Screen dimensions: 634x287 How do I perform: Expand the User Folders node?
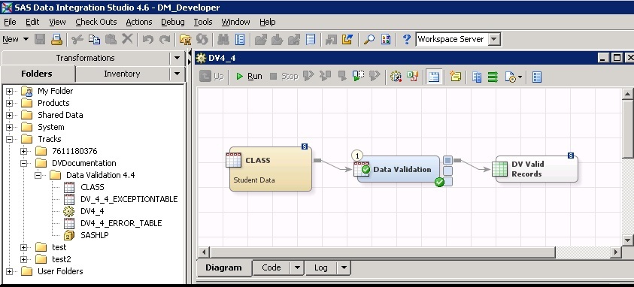[x=9, y=272]
